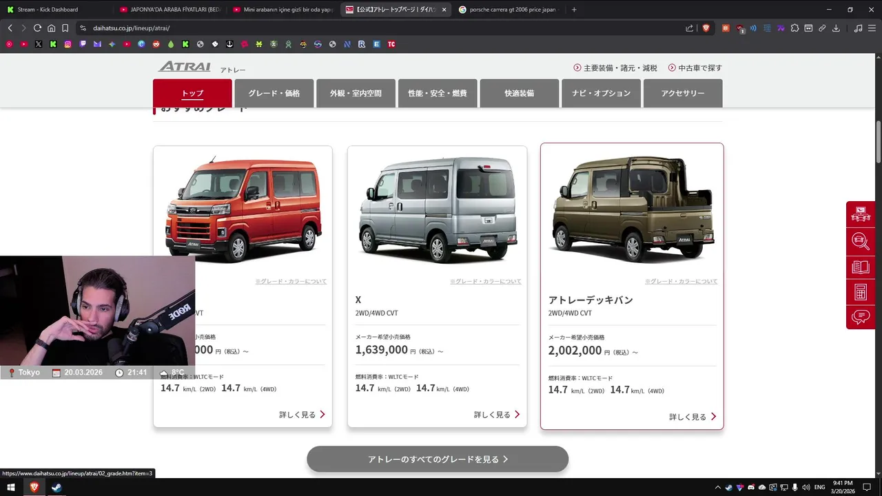Open the chat bubble icon in side panel
The image size is (882, 496).
pos(861,317)
